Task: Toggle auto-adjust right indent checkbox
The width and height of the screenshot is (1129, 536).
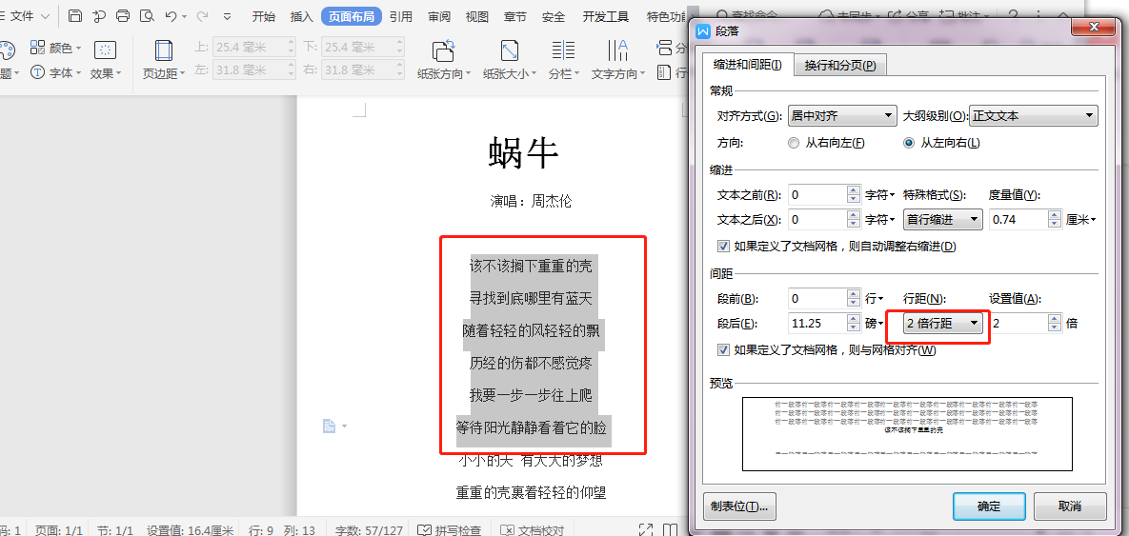Action: point(723,247)
